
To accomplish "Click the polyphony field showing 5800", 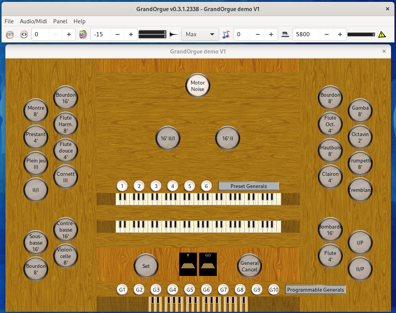I will tap(306, 34).
